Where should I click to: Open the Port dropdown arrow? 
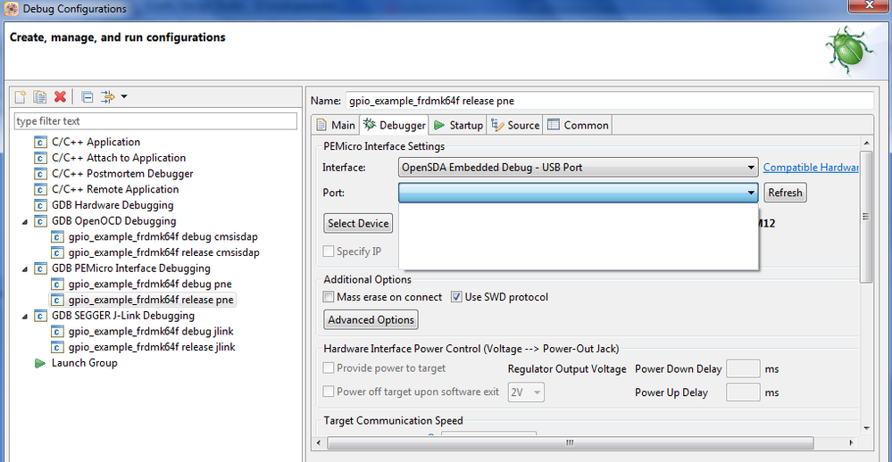pyautogui.click(x=751, y=193)
